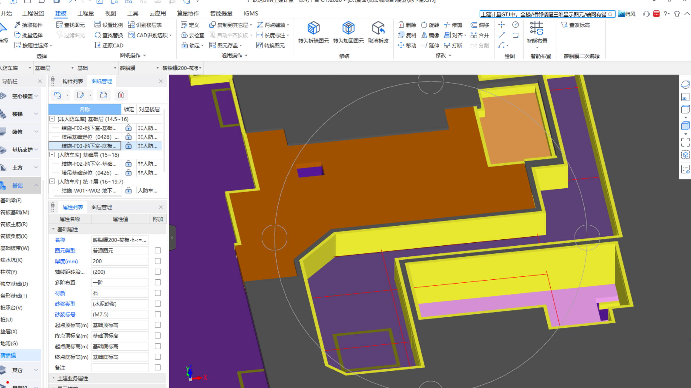Click the 转换图元 tool
This screenshot has width=691, height=388.
[270, 45]
